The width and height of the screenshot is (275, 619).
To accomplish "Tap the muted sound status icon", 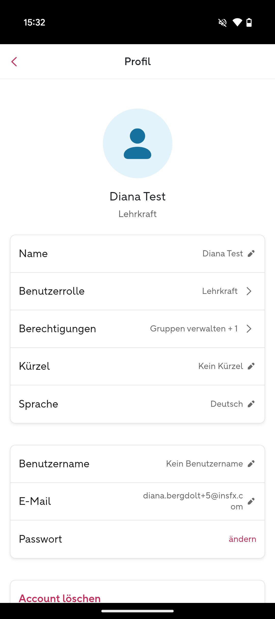I will pos(223,23).
